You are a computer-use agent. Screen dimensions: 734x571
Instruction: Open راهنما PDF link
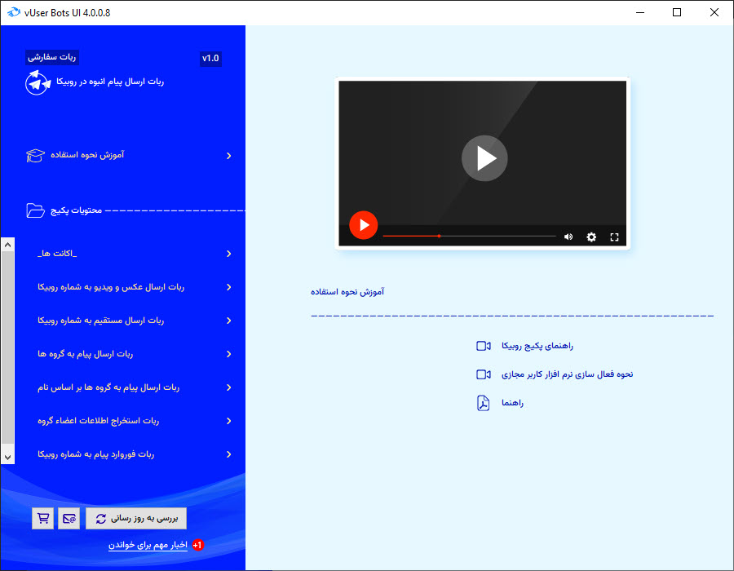point(513,403)
